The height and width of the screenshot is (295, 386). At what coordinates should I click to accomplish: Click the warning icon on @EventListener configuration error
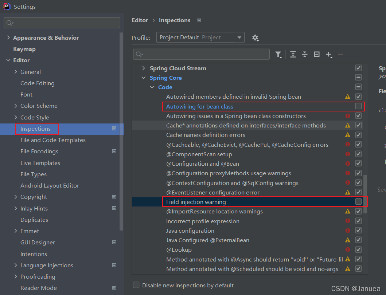348,192
